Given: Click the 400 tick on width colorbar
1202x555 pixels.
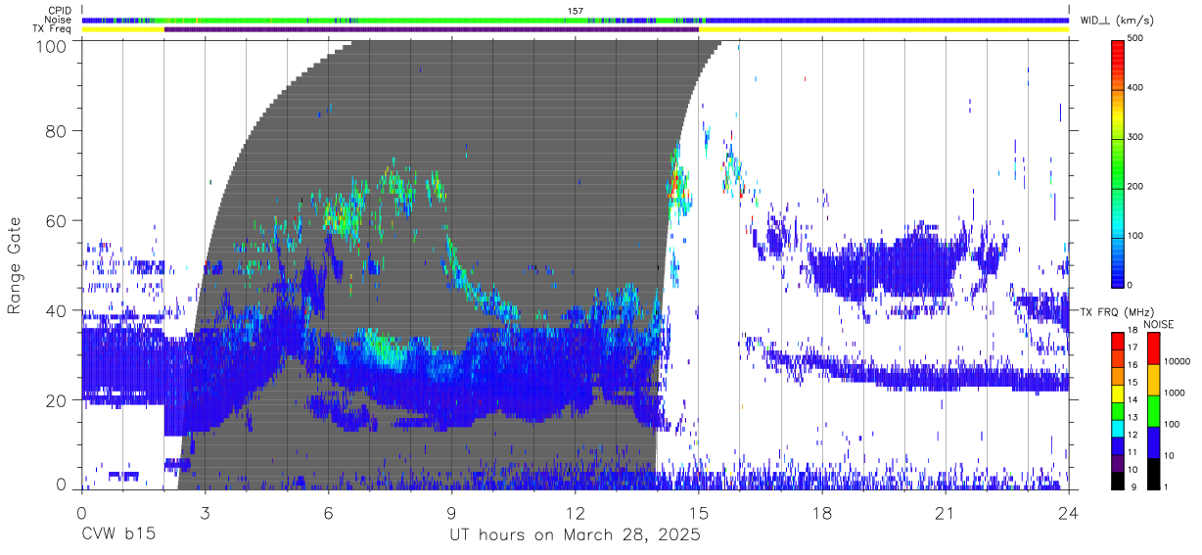Looking at the screenshot, I should pos(1135,87).
